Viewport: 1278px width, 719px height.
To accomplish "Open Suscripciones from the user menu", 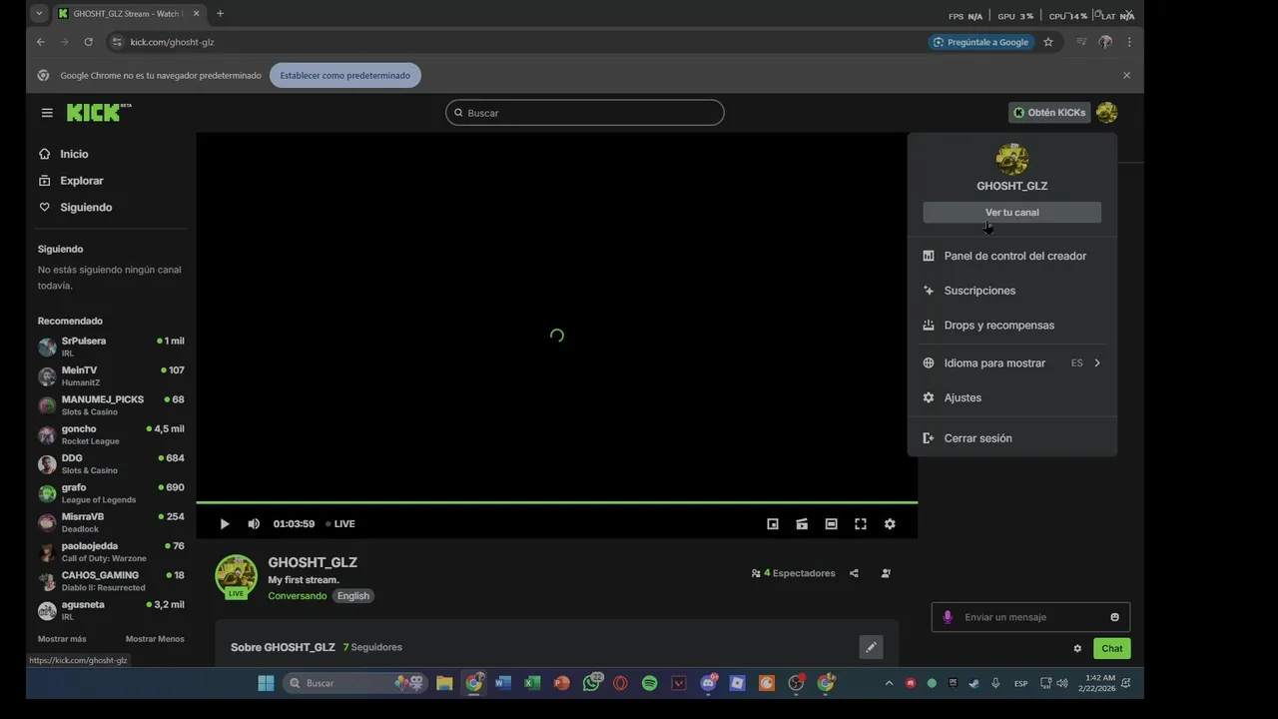I will pyautogui.click(x=1011, y=291).
